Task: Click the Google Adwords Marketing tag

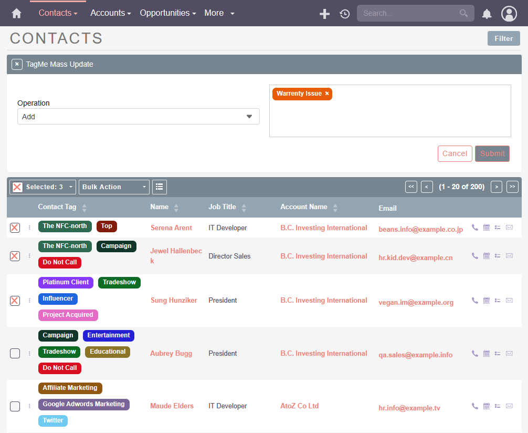Action: [83, 404]
